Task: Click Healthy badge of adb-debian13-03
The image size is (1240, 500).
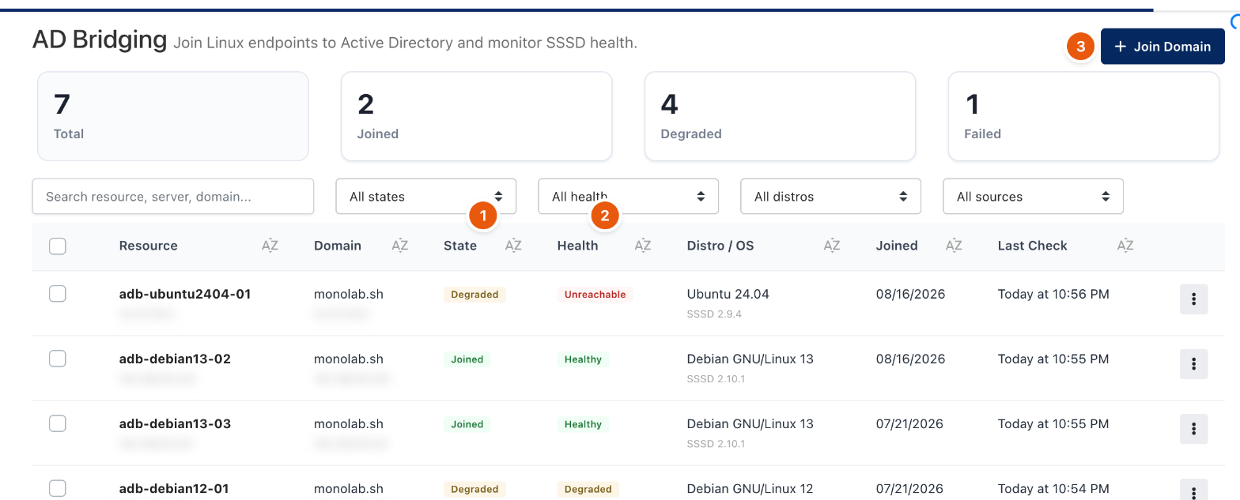Action: click(584, 424)
